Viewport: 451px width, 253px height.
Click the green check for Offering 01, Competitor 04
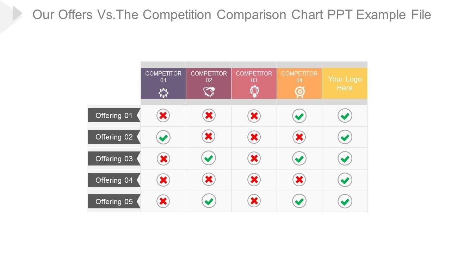299,116
